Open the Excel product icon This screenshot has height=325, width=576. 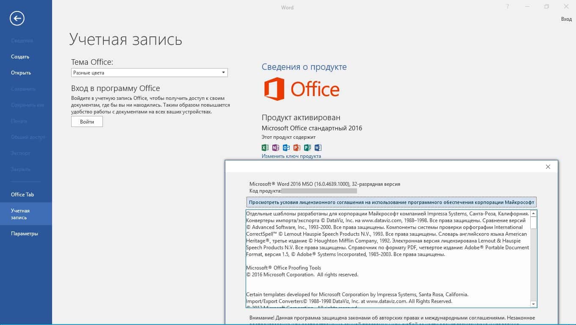coord(265,148)
